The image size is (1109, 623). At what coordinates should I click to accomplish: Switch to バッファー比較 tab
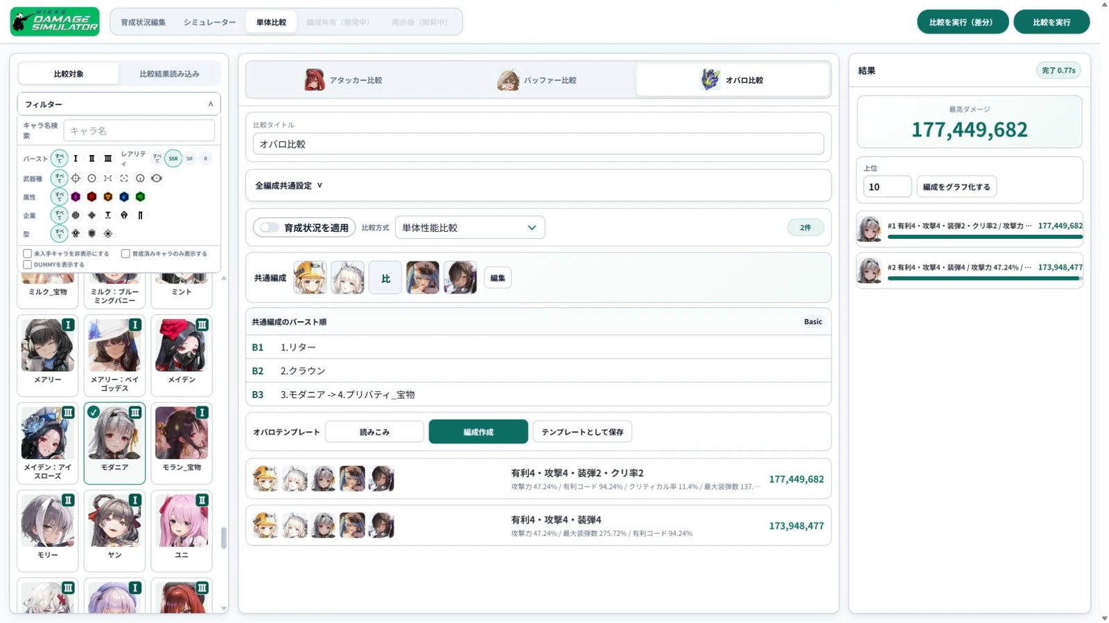pyautogui.click(x=537, y=80)
